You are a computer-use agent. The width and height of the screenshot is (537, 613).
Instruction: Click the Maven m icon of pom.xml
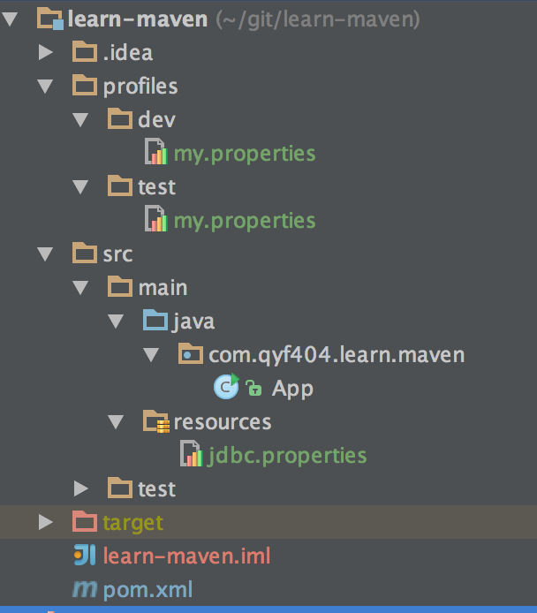[85, 589]
